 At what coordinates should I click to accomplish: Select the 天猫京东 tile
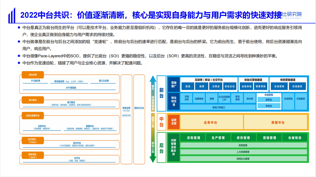[x=187, y=98]
